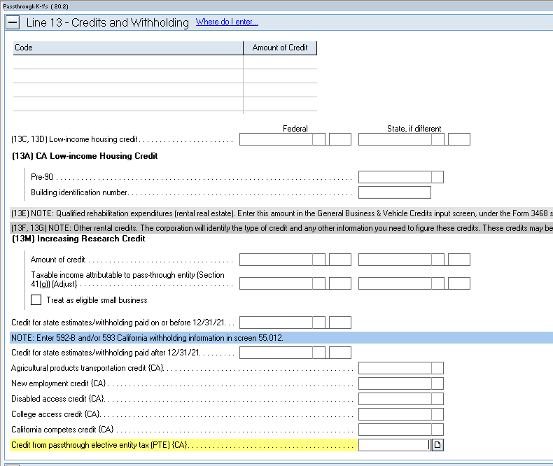Check 'Treat as eligible small business' checkbox
The image size is (553, 466).
click(x=36, y=300)
